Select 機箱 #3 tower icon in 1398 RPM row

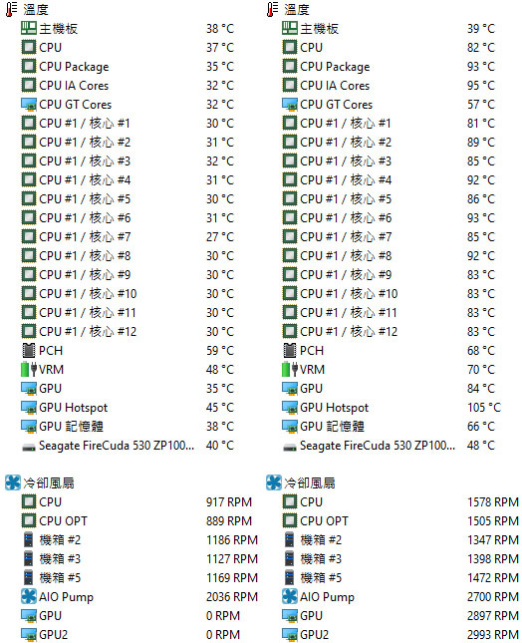[x=289, y=558]
